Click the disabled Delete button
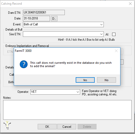 point(87,127)
